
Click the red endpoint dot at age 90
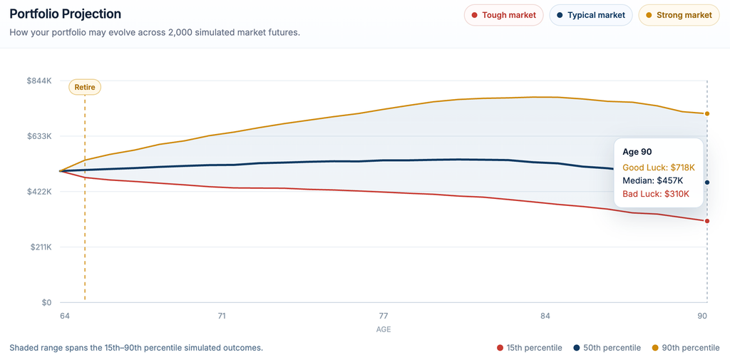707,221
